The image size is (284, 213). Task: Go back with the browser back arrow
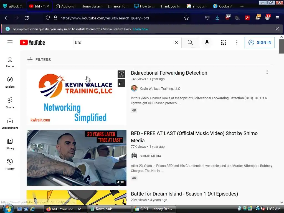point(7,18)
